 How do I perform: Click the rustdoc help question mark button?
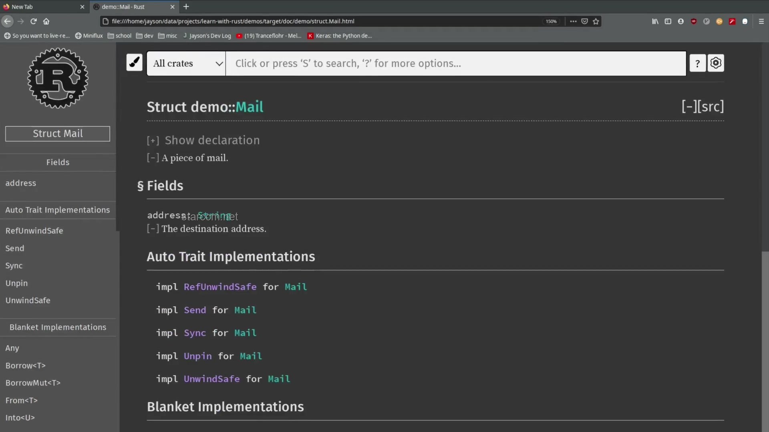697,63
